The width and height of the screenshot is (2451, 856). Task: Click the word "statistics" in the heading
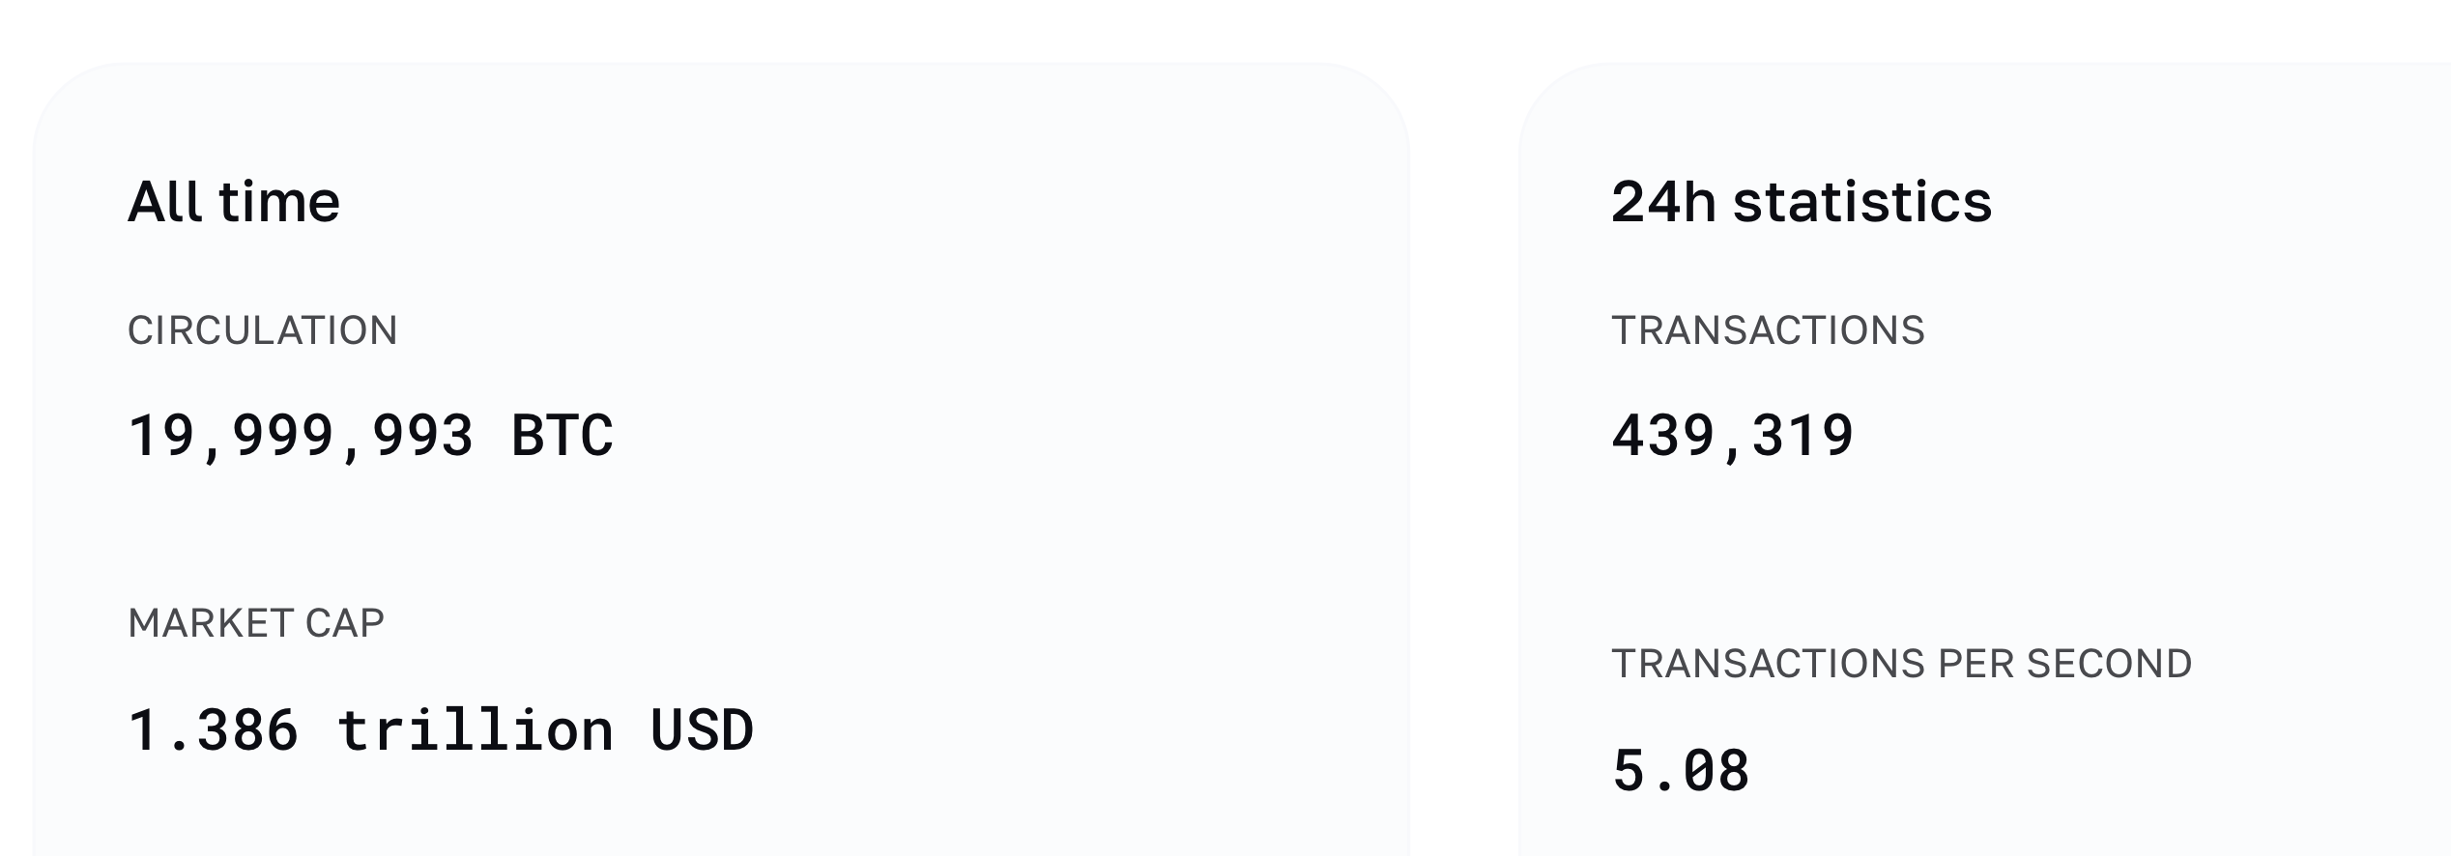pos(1862,202)
